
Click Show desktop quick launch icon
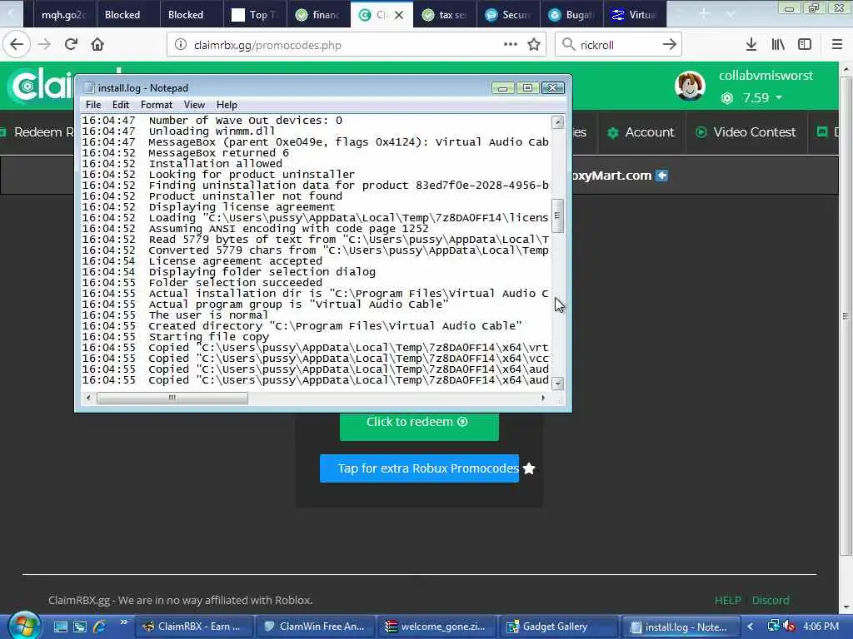[x=60, y=627]
